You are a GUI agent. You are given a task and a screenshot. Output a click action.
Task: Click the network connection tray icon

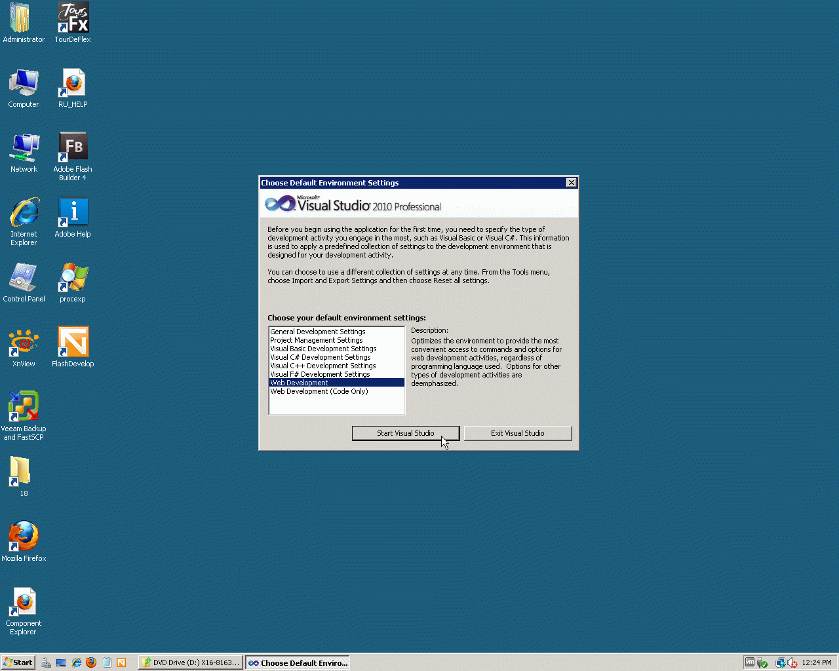[x=781, y=662]
